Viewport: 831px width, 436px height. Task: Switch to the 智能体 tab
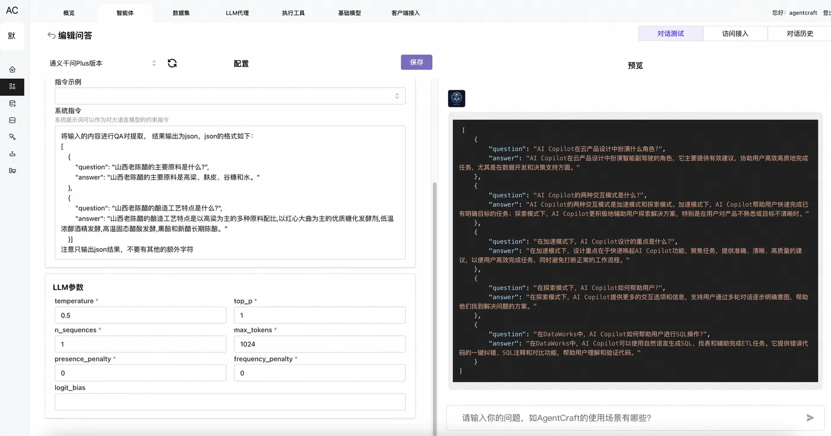[x=125, y=13]
